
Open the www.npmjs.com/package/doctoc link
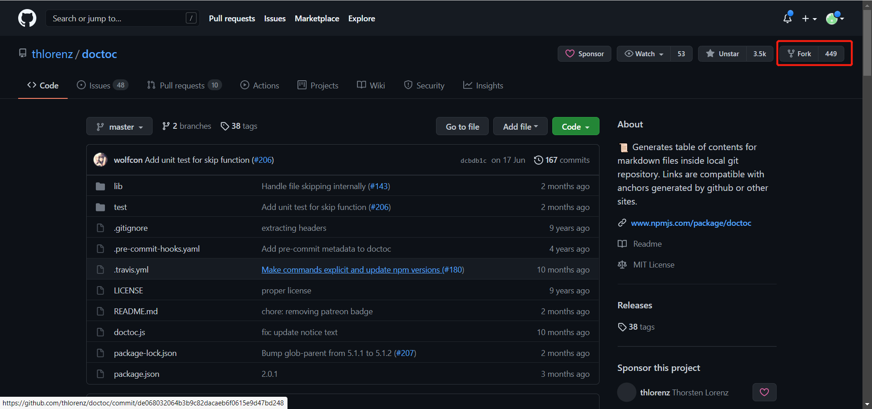[691, 223]
